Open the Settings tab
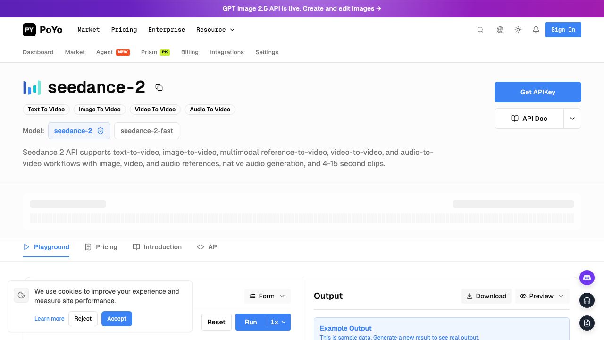This screenshot has width=604, height=340. click(267, 52)
